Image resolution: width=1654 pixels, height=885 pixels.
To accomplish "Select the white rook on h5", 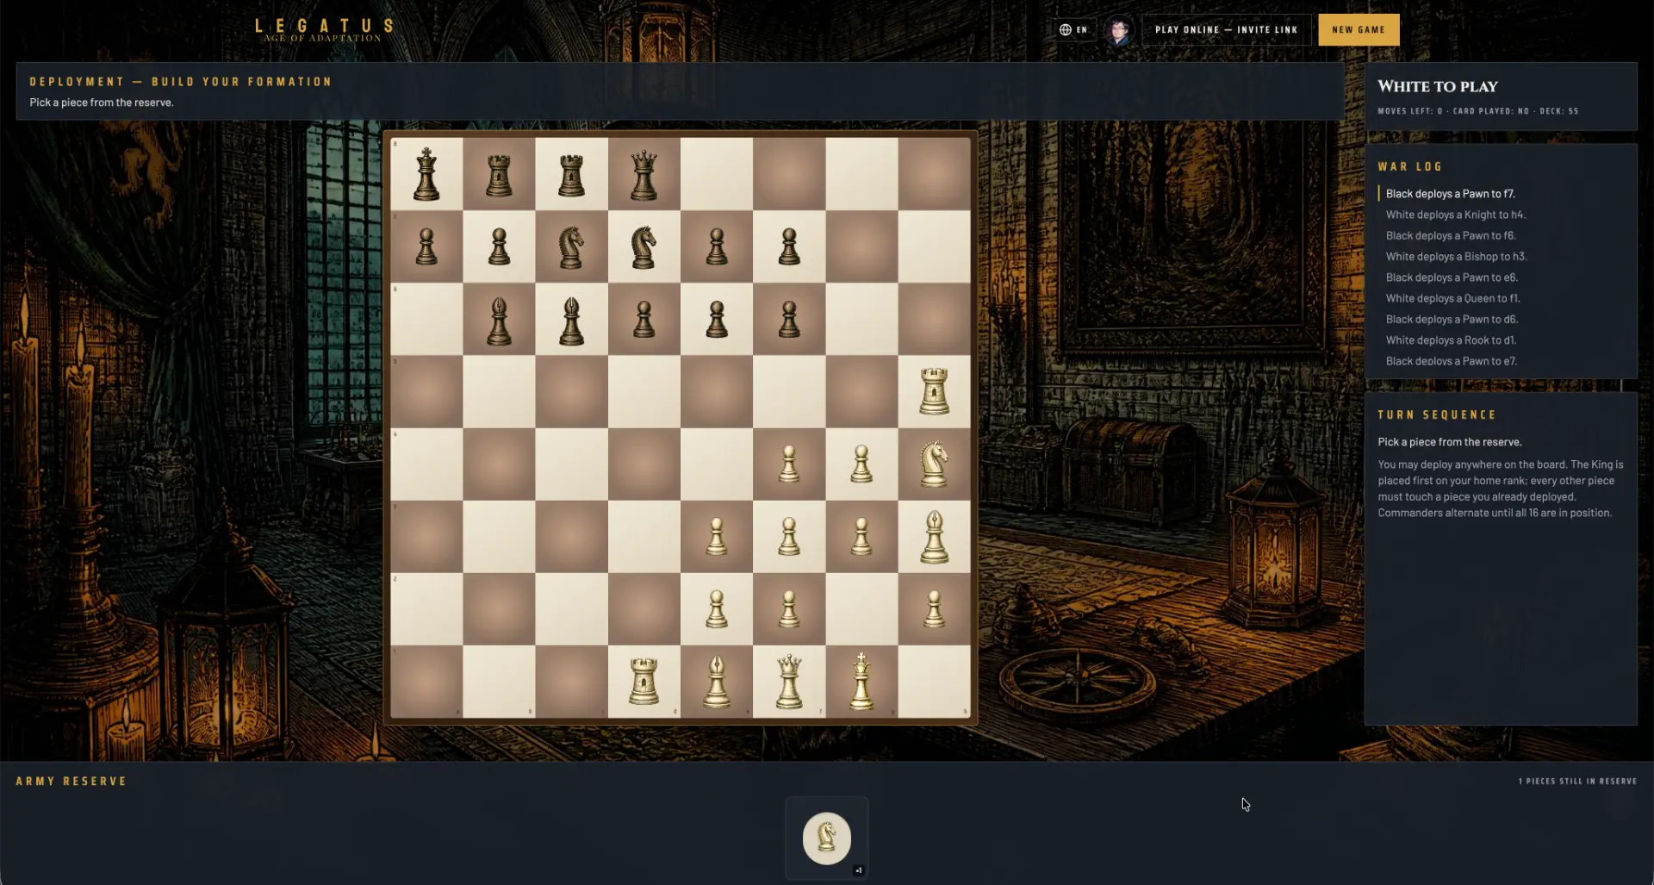I will coord(934,391).
